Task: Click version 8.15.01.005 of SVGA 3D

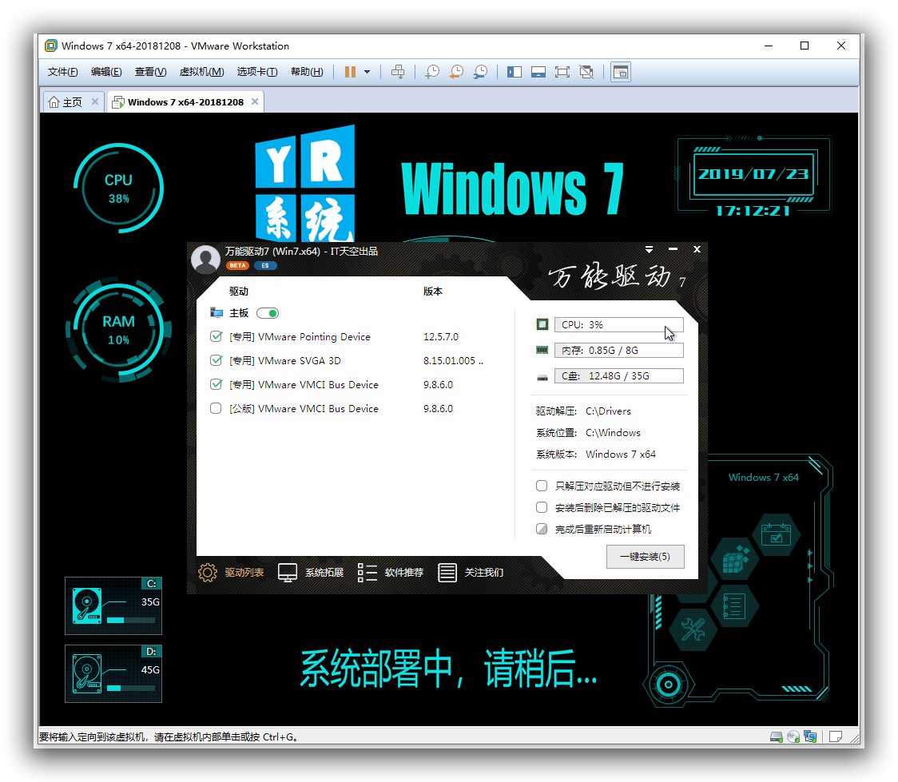Action: 453,361
